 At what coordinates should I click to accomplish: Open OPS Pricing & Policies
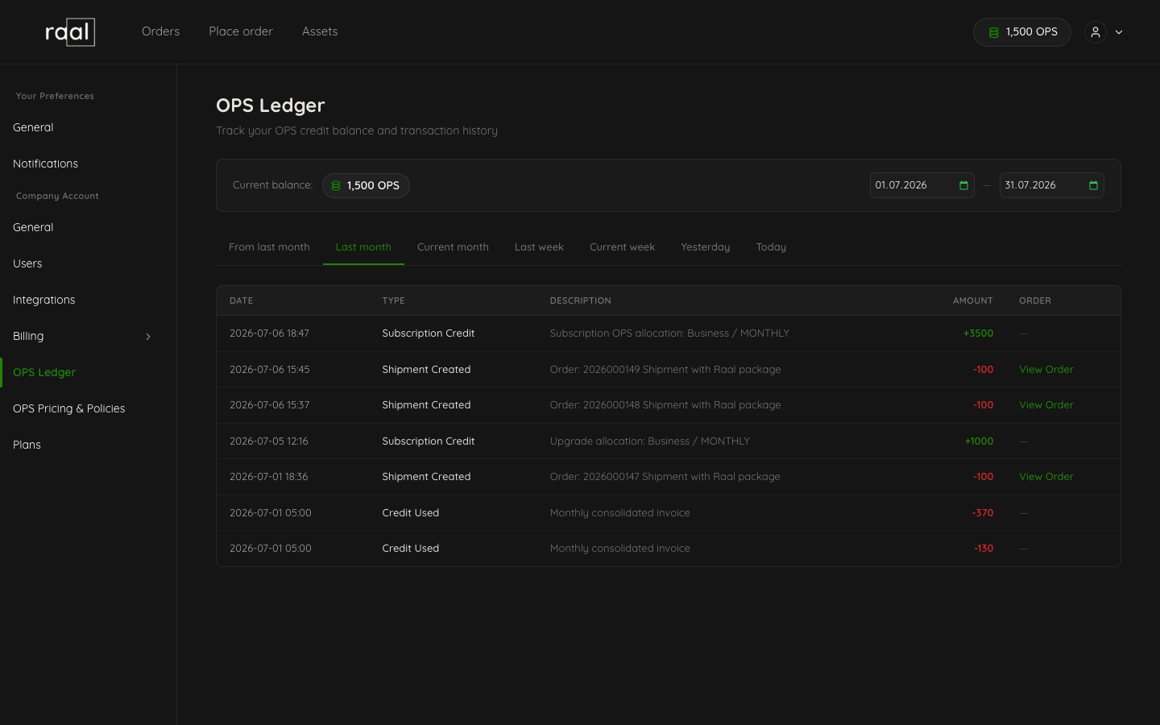[x=69, y=408]
